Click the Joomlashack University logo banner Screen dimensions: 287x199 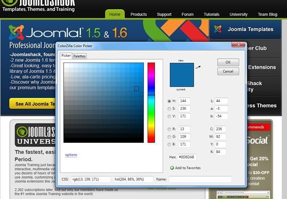point(35,135)
